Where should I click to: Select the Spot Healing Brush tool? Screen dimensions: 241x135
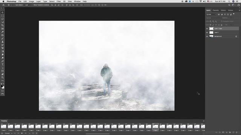(x=3, y=35)
